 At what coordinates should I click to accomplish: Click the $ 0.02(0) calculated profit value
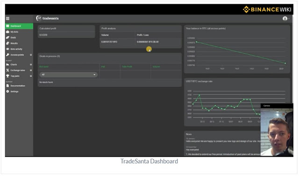click(x=43, y=35)
